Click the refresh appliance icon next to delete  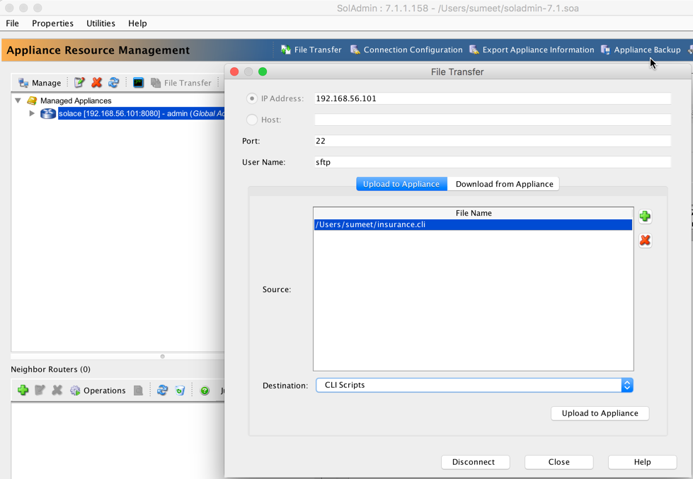[113, 83]
